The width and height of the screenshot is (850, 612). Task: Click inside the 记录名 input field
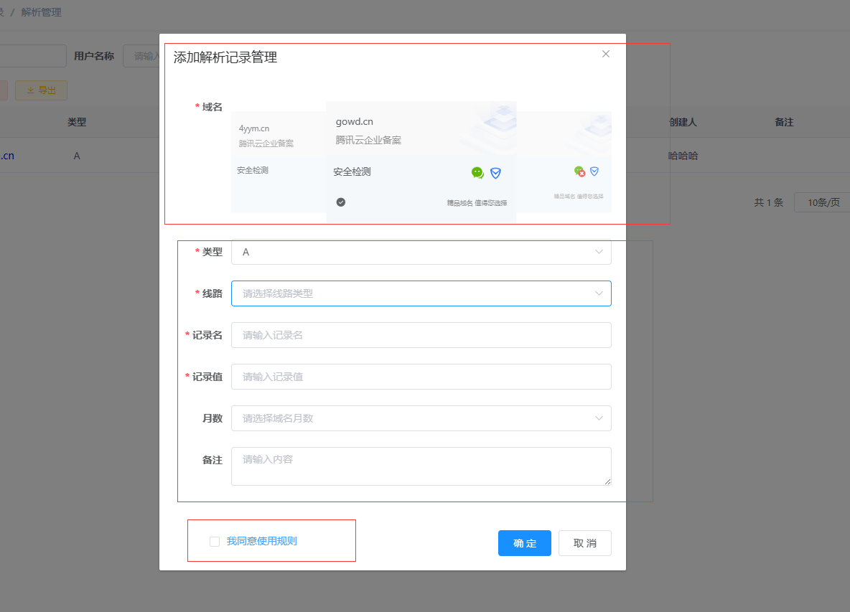point(421,335)
